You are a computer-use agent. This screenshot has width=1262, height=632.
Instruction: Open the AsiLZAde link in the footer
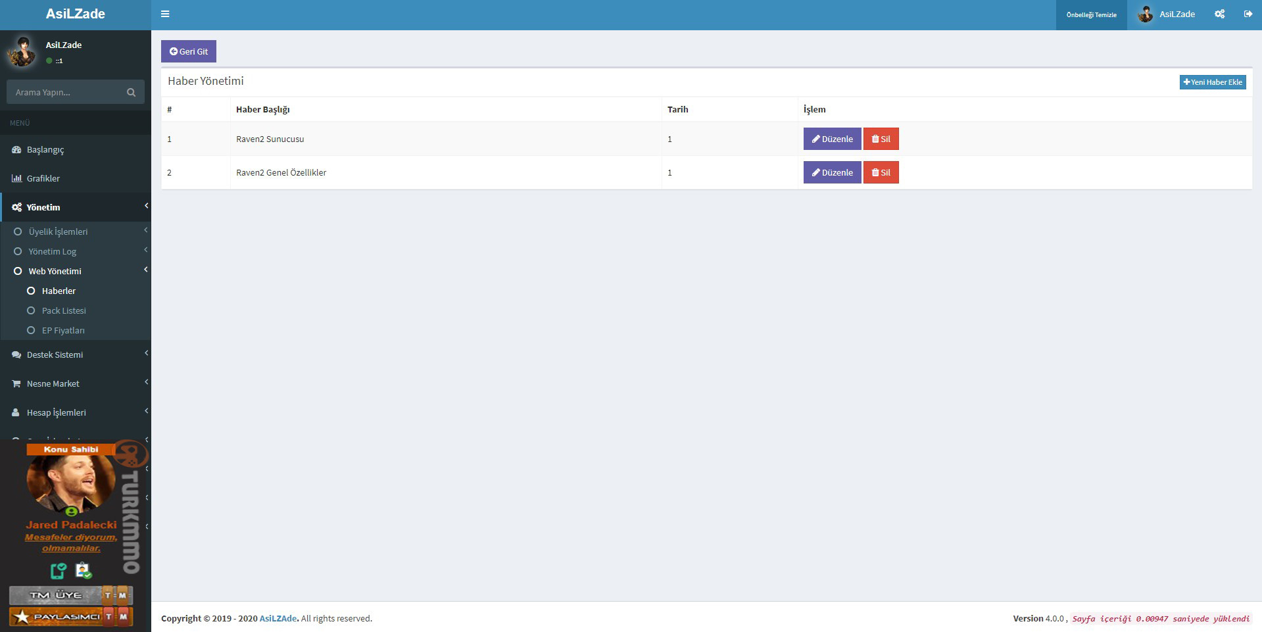279,618
